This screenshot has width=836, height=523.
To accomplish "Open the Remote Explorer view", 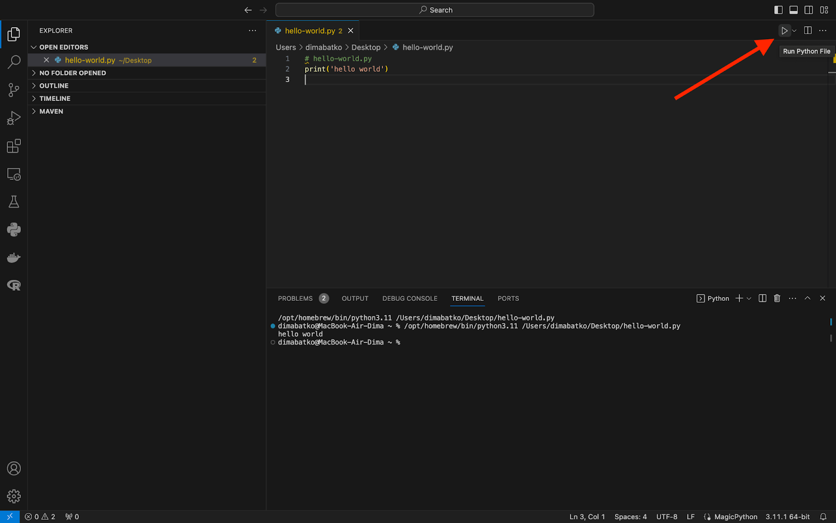I will (14, 174).
